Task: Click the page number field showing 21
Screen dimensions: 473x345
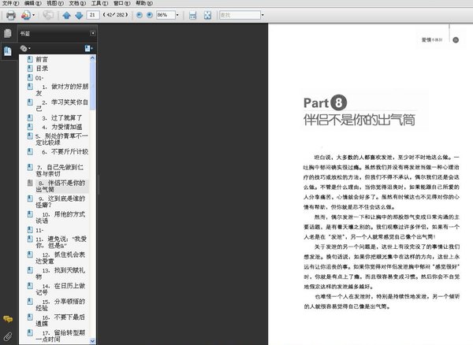Action: [x=93, y=15]
